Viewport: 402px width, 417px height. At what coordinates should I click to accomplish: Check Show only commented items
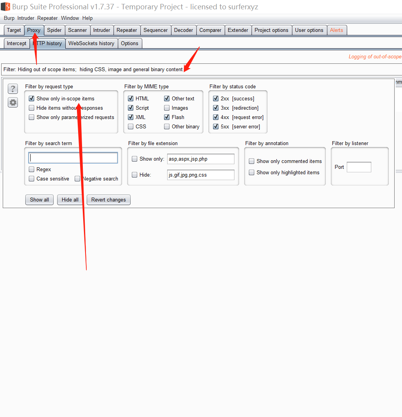click(252, 161)
